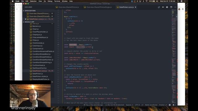Change language mode Babel JavaScript
198x111 pixels.
click(x=151, y=105)
